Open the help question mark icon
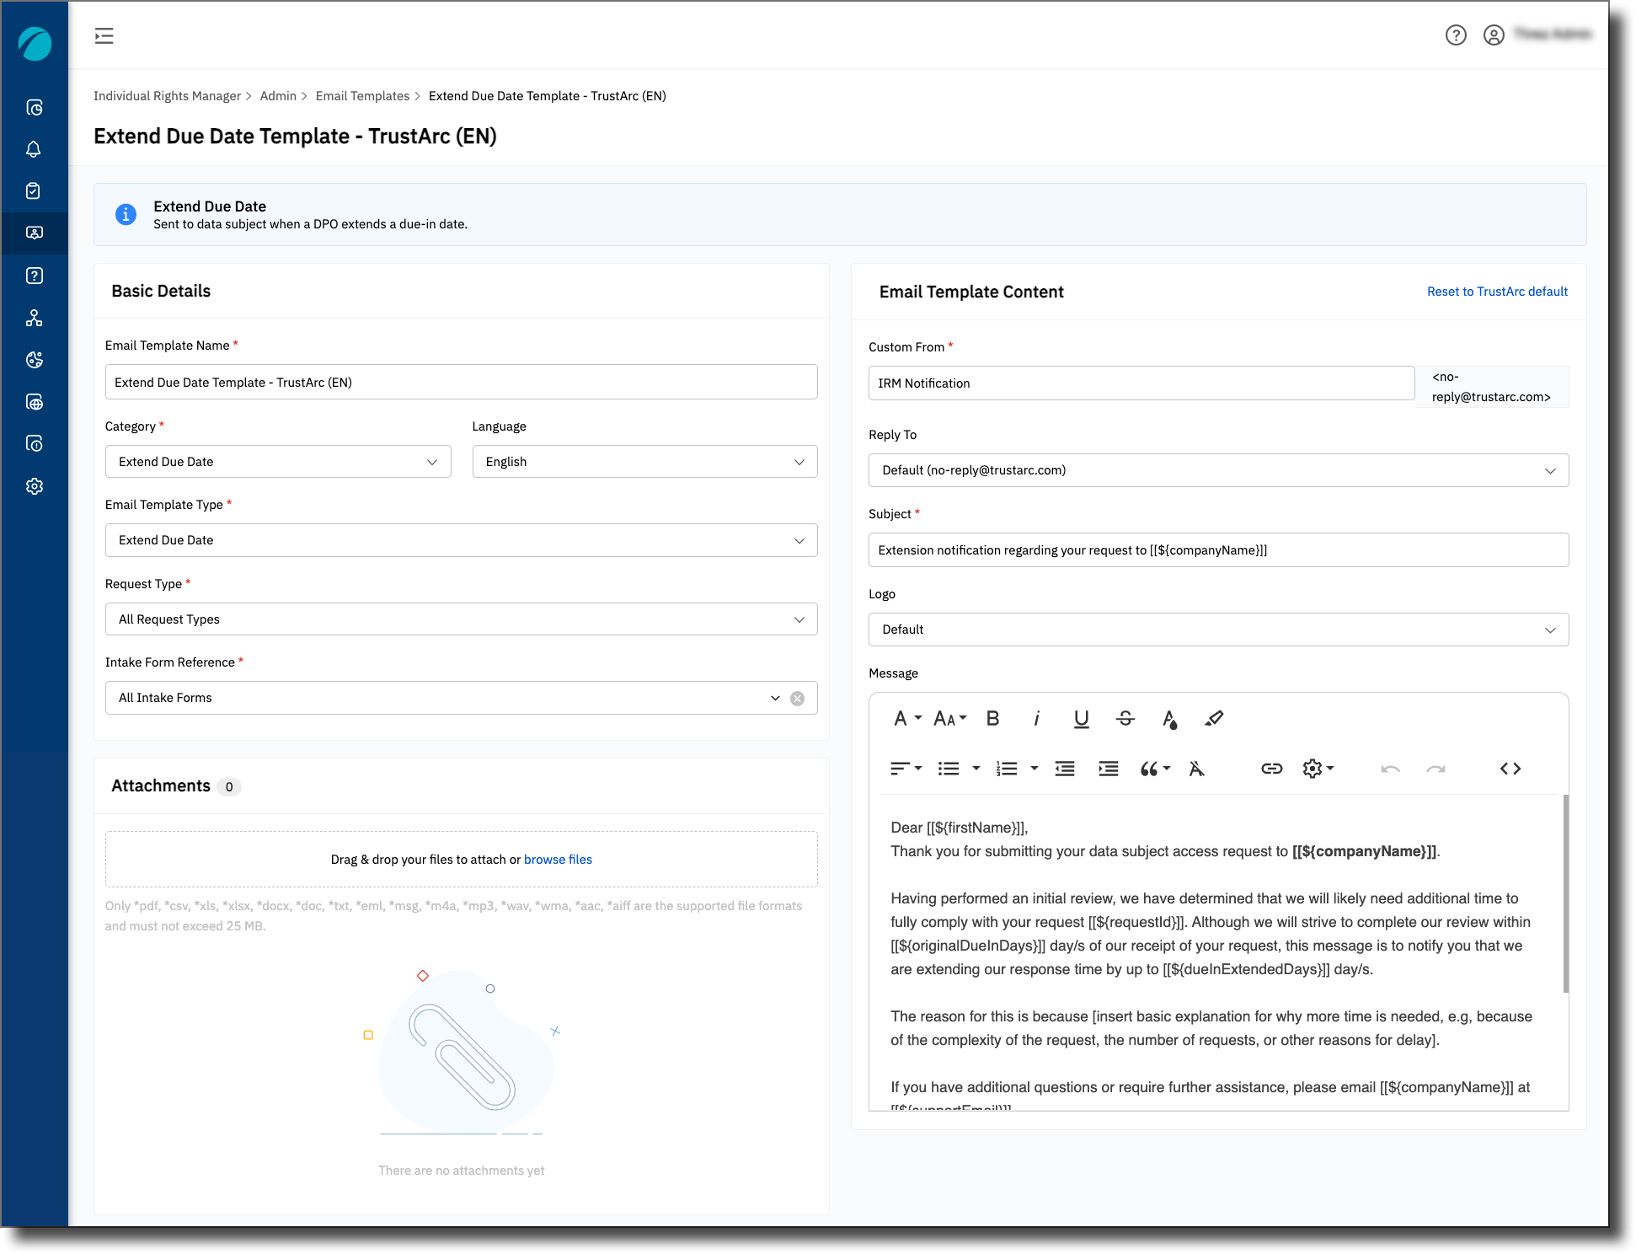Screen dimensions: 1636x1254 click(1457, 35)
